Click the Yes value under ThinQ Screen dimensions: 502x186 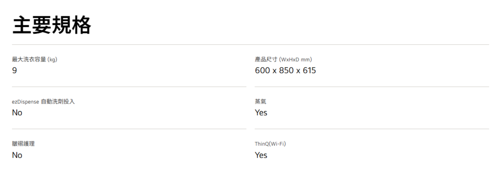pos(261,155)
